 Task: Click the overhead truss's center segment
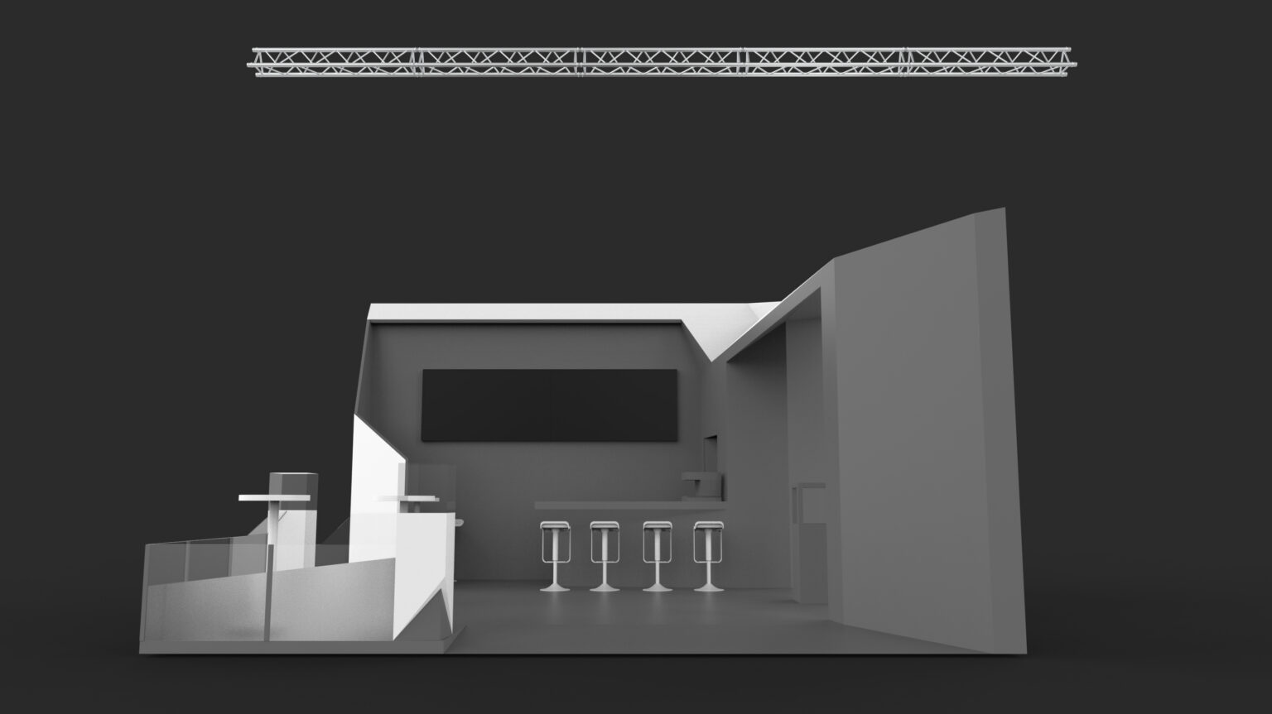663,61
